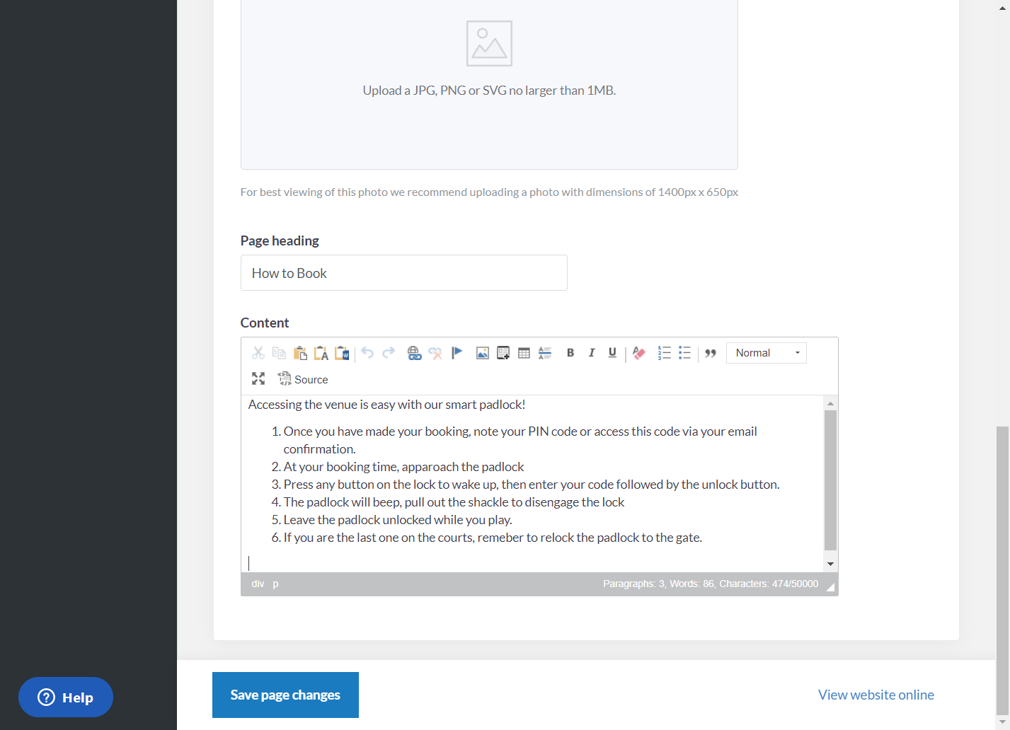Image resolution: width=1010 pixels, height=730 pixels.
Task: Click the editor resize handle in the corner
Action: pyautogui.click(x=831, y=587)
